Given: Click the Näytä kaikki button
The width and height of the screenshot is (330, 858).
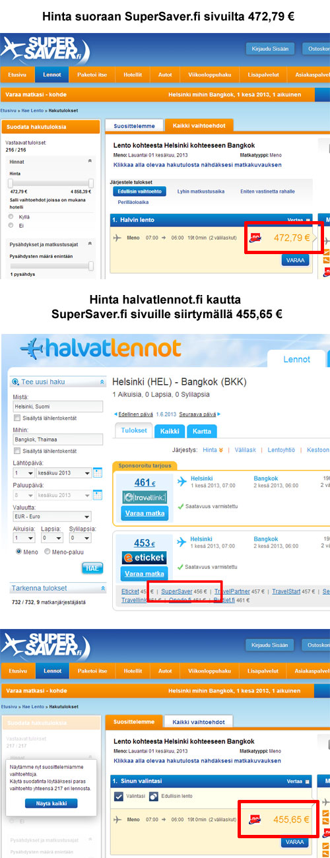Looking at the screenshot, I should [x=51, y=803].
